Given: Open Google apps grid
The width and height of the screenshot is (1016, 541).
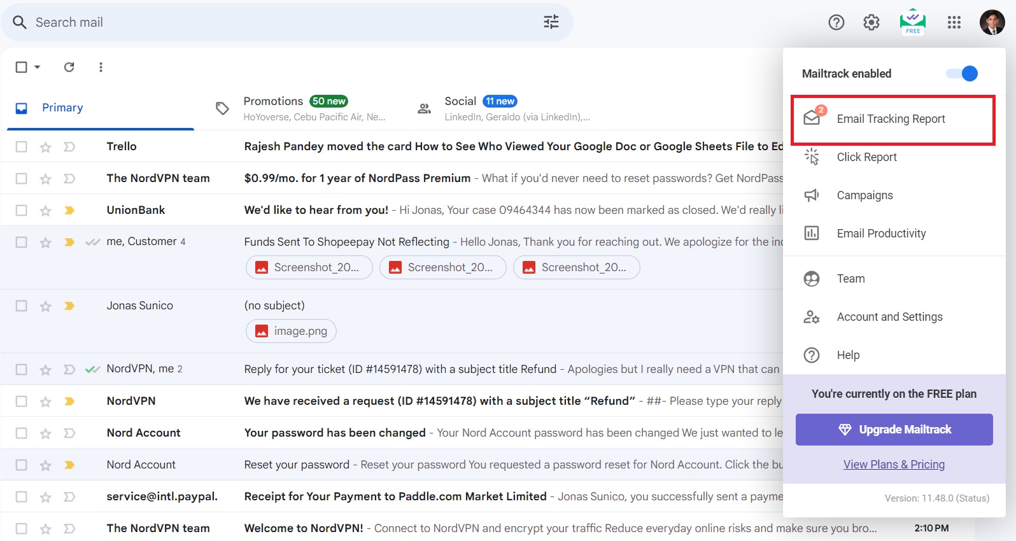Looking at the screenshot, I should [954, 22].
